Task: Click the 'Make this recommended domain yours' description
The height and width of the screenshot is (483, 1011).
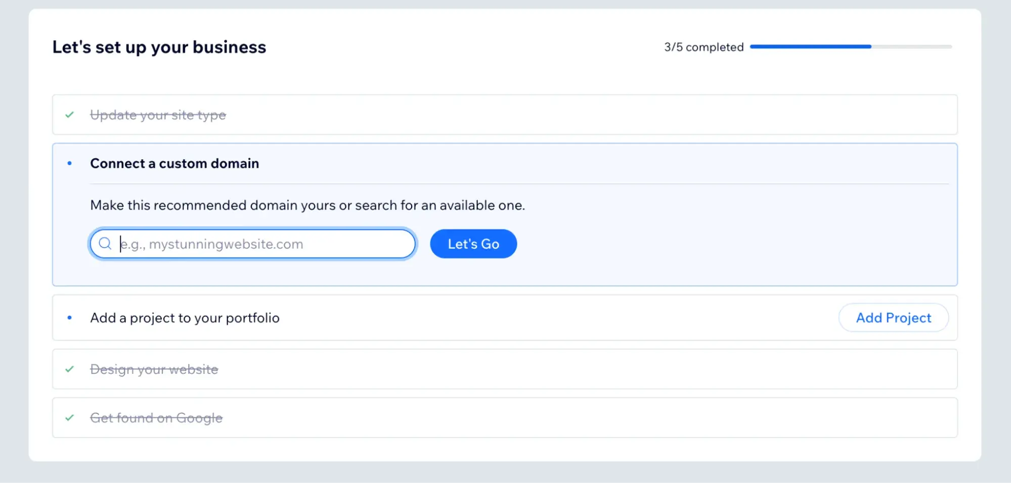Action: 307,205
